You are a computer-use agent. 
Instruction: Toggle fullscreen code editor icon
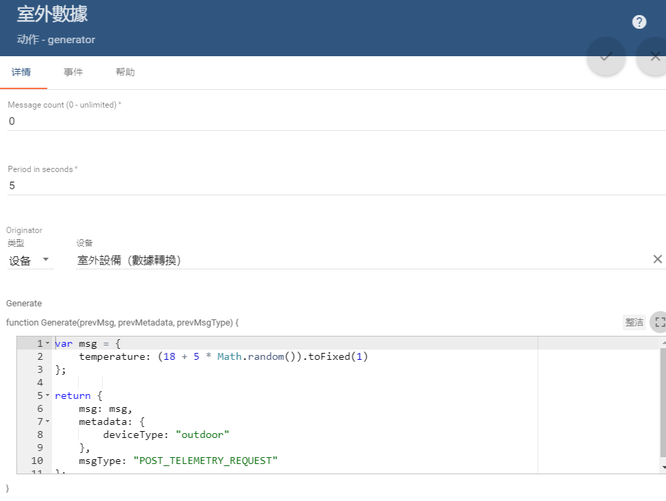pos(660,322)
